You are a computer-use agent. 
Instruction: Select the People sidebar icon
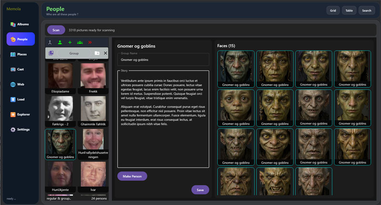13,39
